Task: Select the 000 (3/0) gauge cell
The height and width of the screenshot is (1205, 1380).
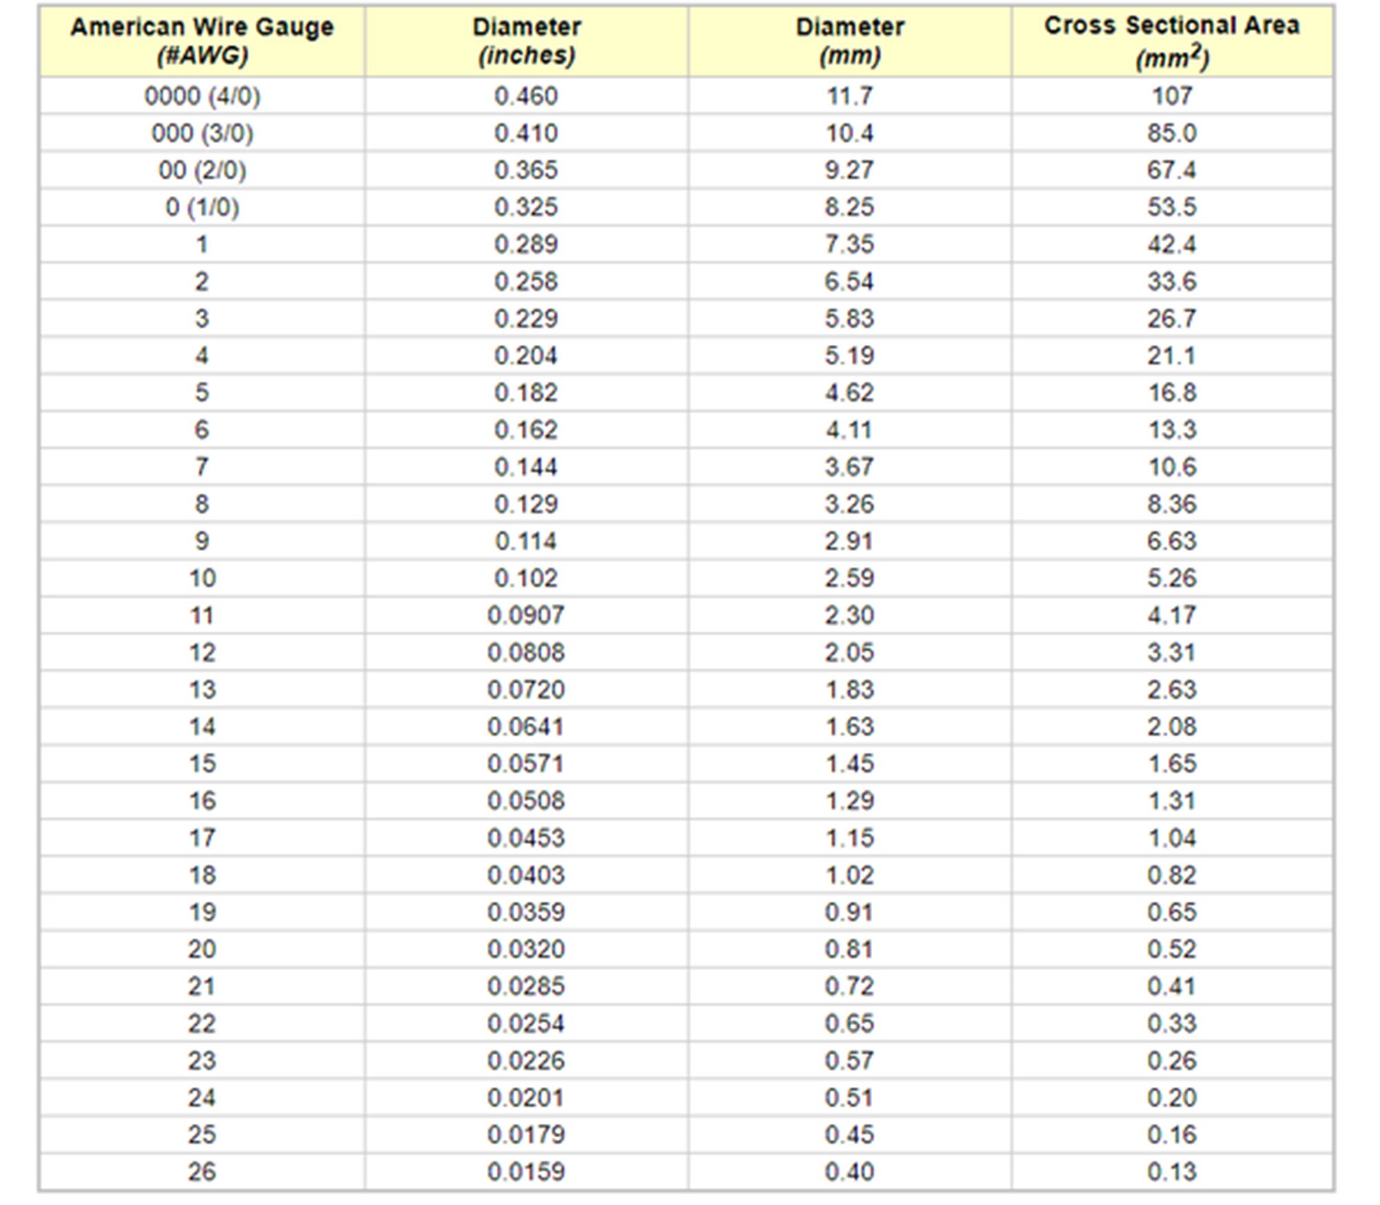Action: 202,132
